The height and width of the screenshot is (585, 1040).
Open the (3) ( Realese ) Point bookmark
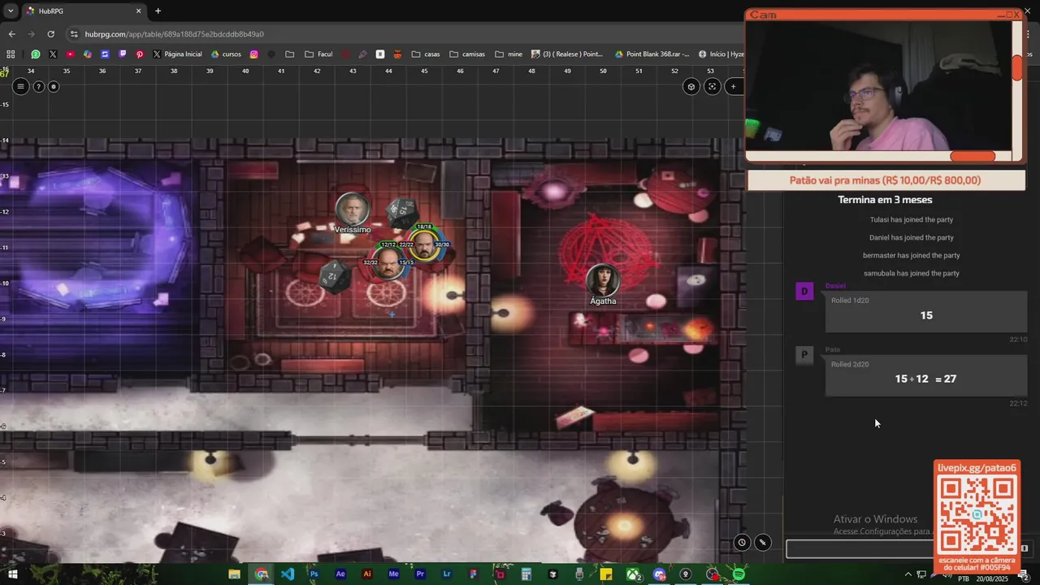(x=567, y=54)
